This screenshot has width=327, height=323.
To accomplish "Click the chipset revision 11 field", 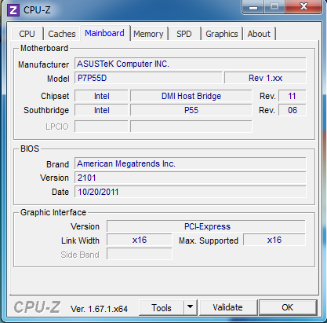I will tap(292, 96).
